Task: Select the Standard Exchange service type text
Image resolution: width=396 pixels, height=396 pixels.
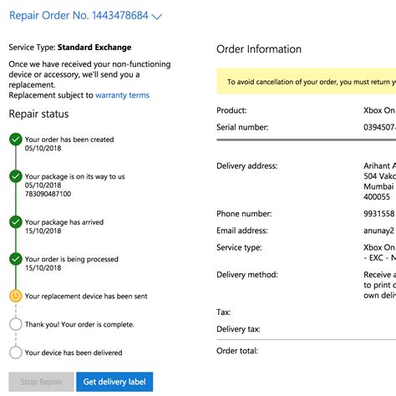Action: pyautogui.click(x=94, y=48)
